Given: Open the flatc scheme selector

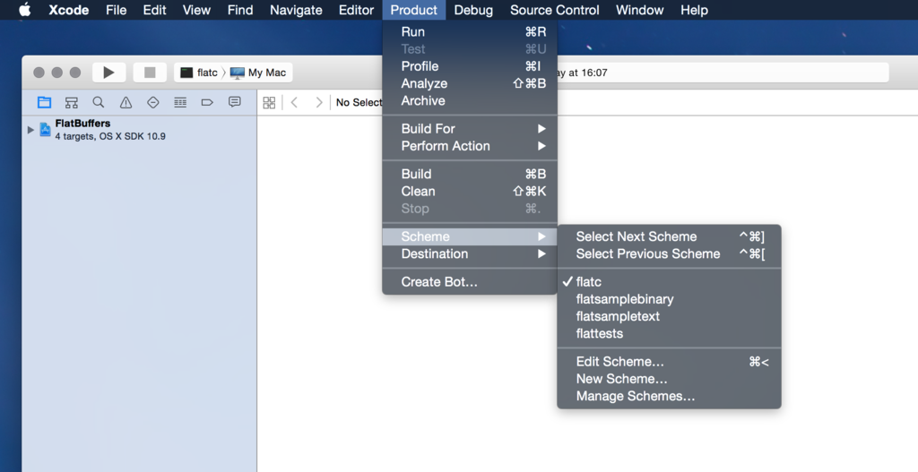Looking at the screenshot, I should 199,73.
